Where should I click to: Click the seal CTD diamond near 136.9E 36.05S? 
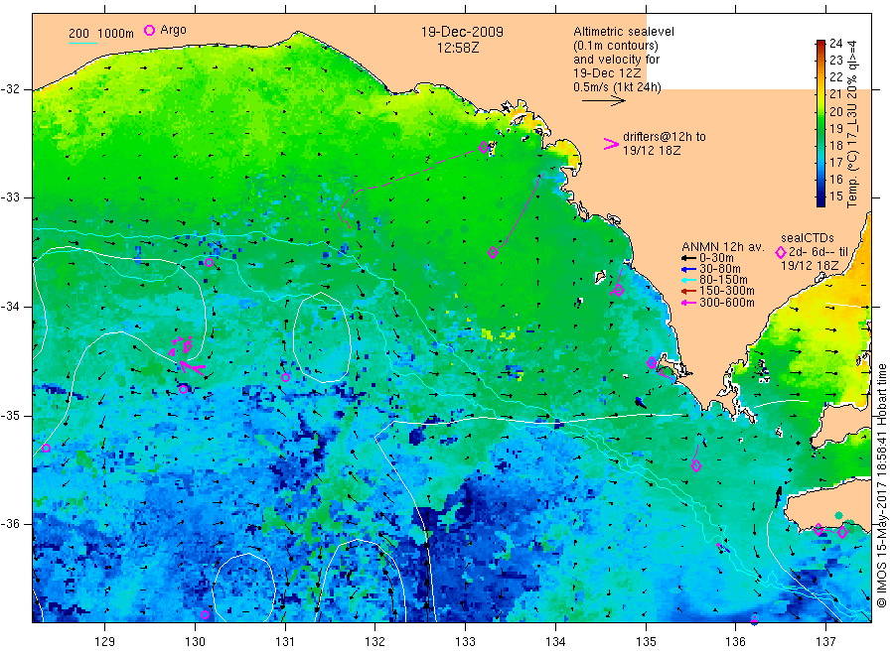(819, 529)
